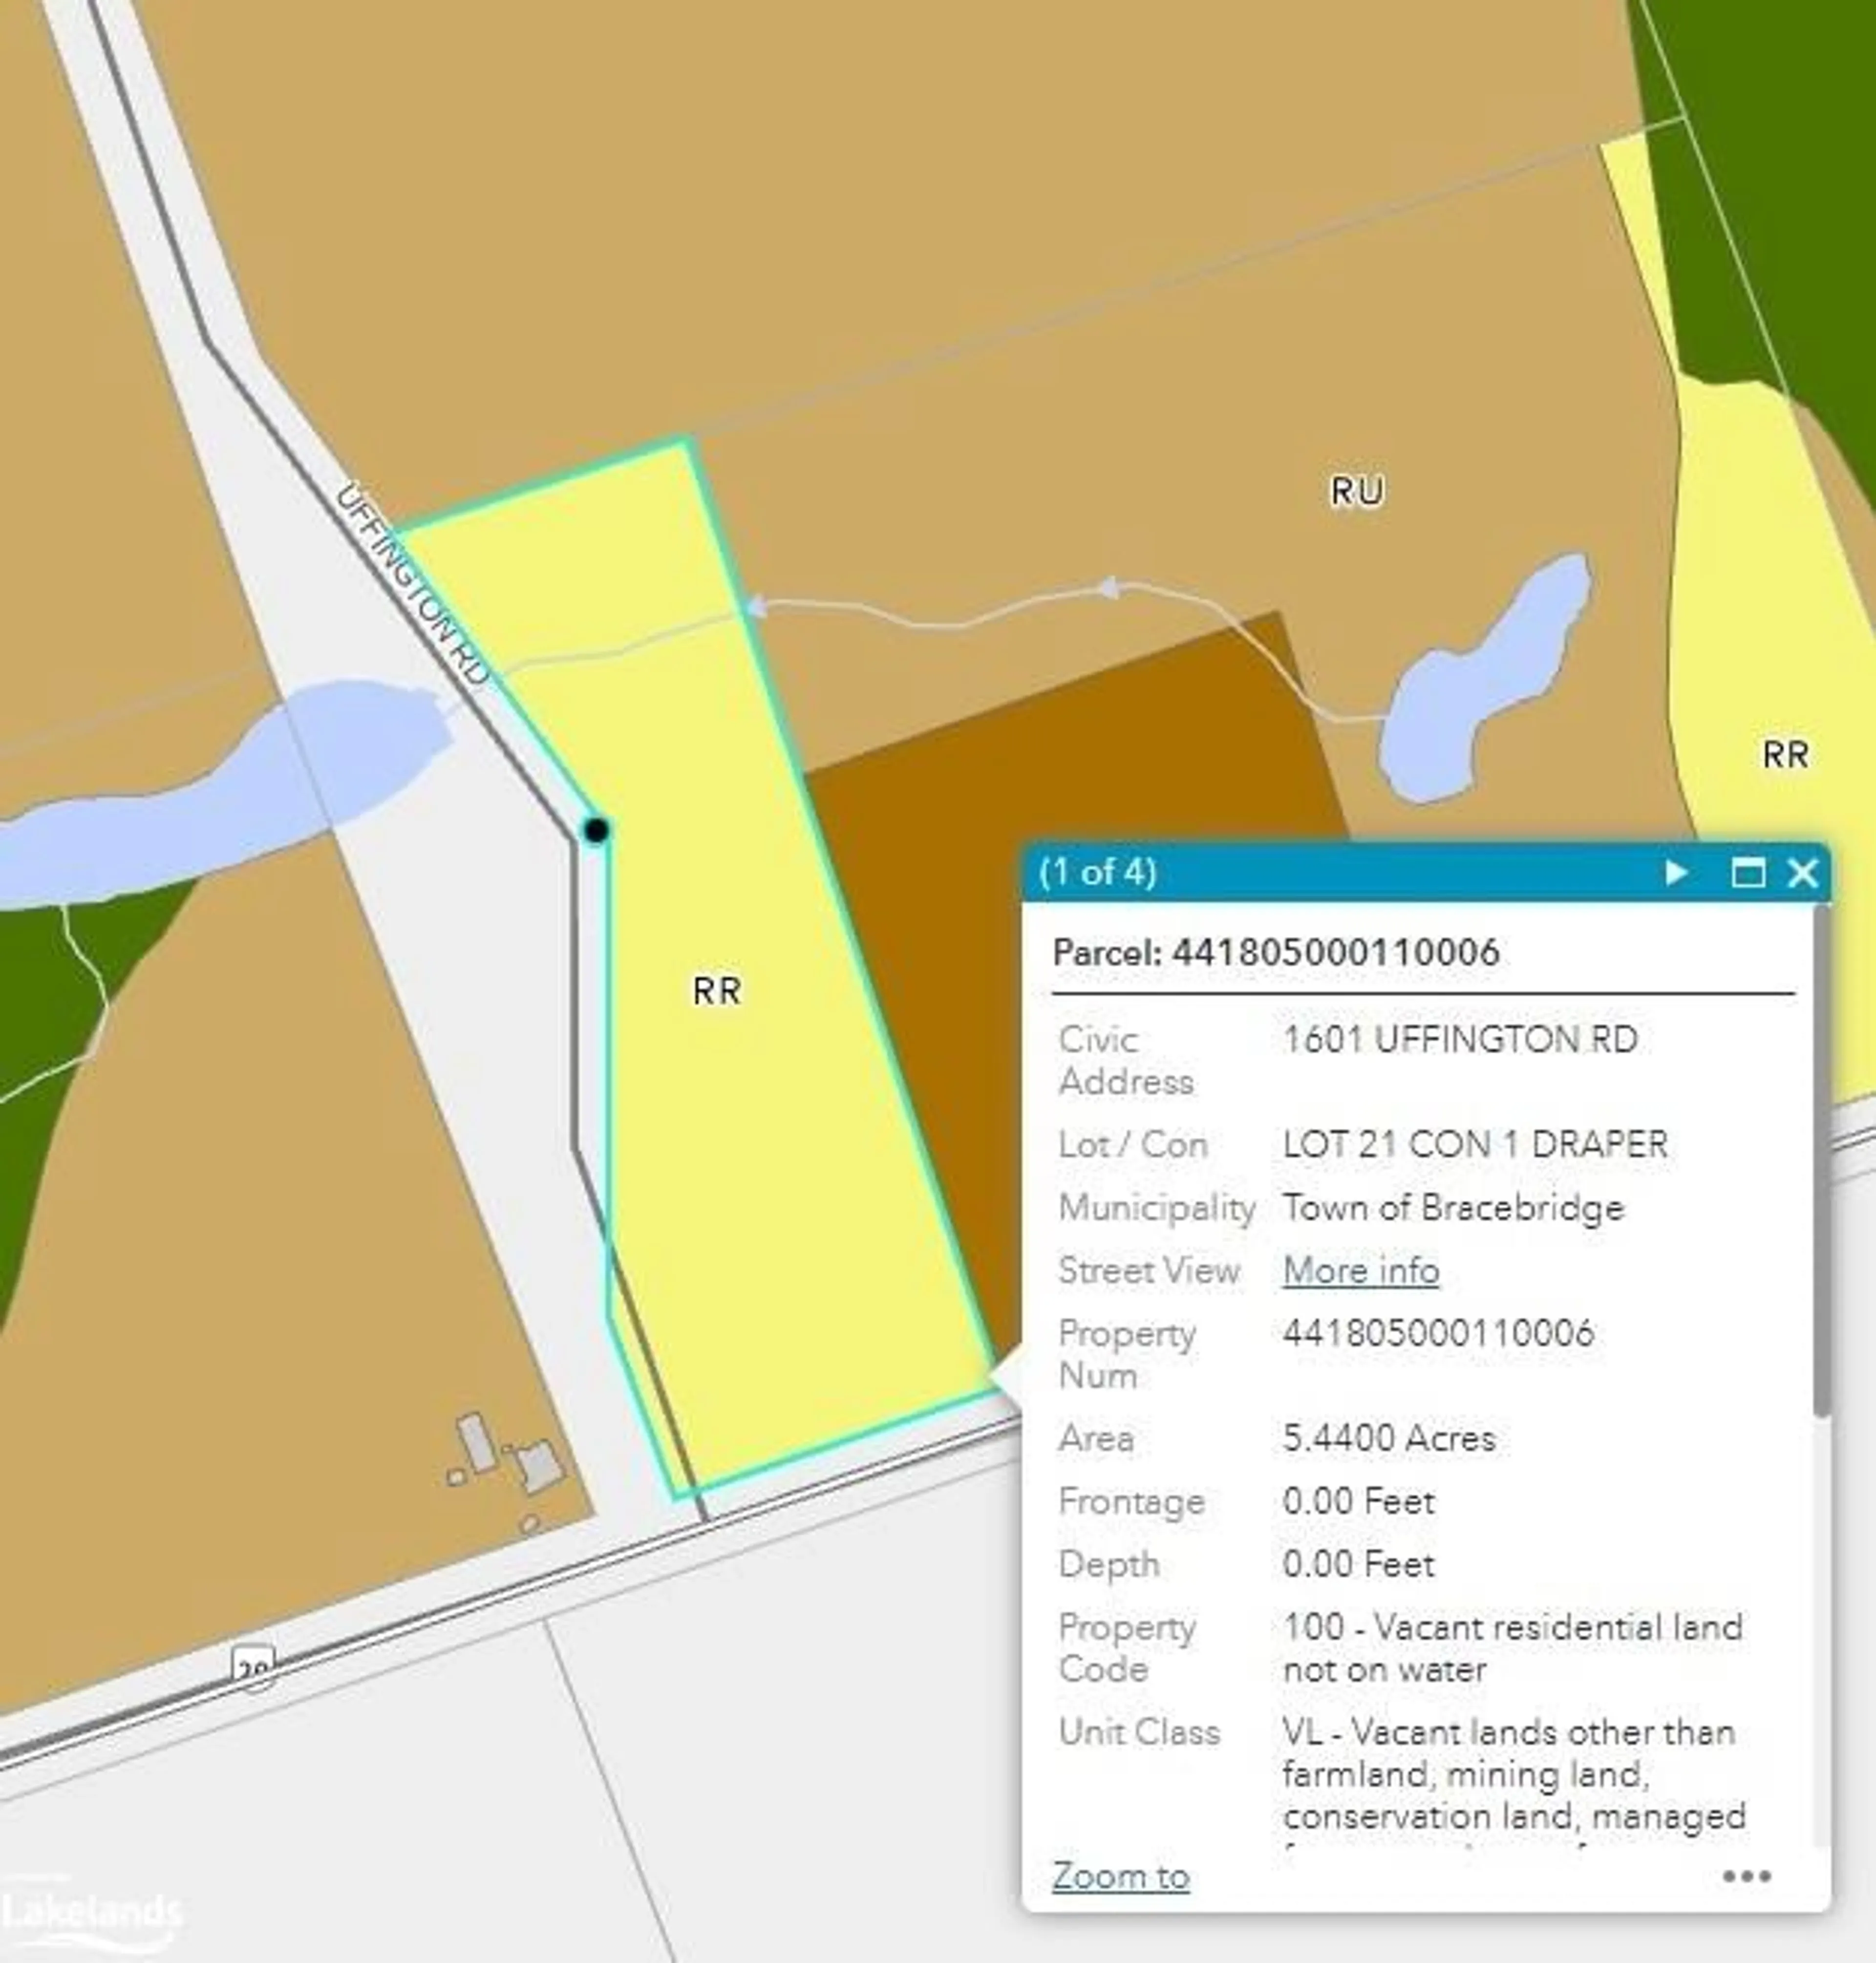Click the Zoom to link

coord(1120,1876)
